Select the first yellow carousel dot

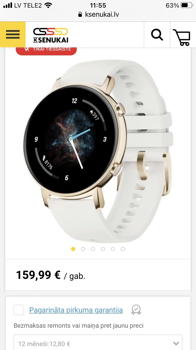click(73, 249)
